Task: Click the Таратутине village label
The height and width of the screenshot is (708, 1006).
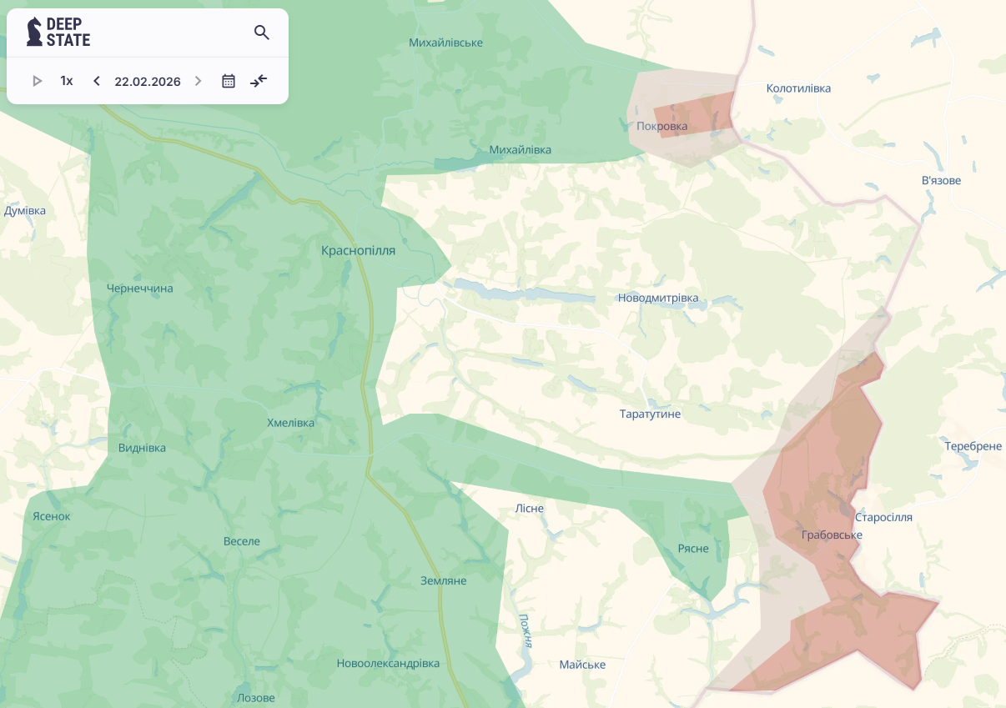Action: (650, 414)
